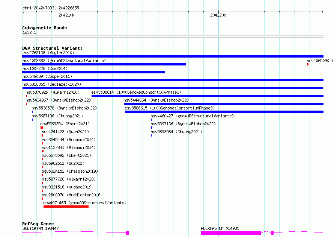Select nsv5687196 (Chuang2021) label
334x237 pixels.
click(57, 116)
